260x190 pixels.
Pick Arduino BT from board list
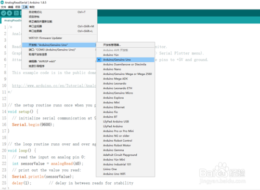point(125,117)
